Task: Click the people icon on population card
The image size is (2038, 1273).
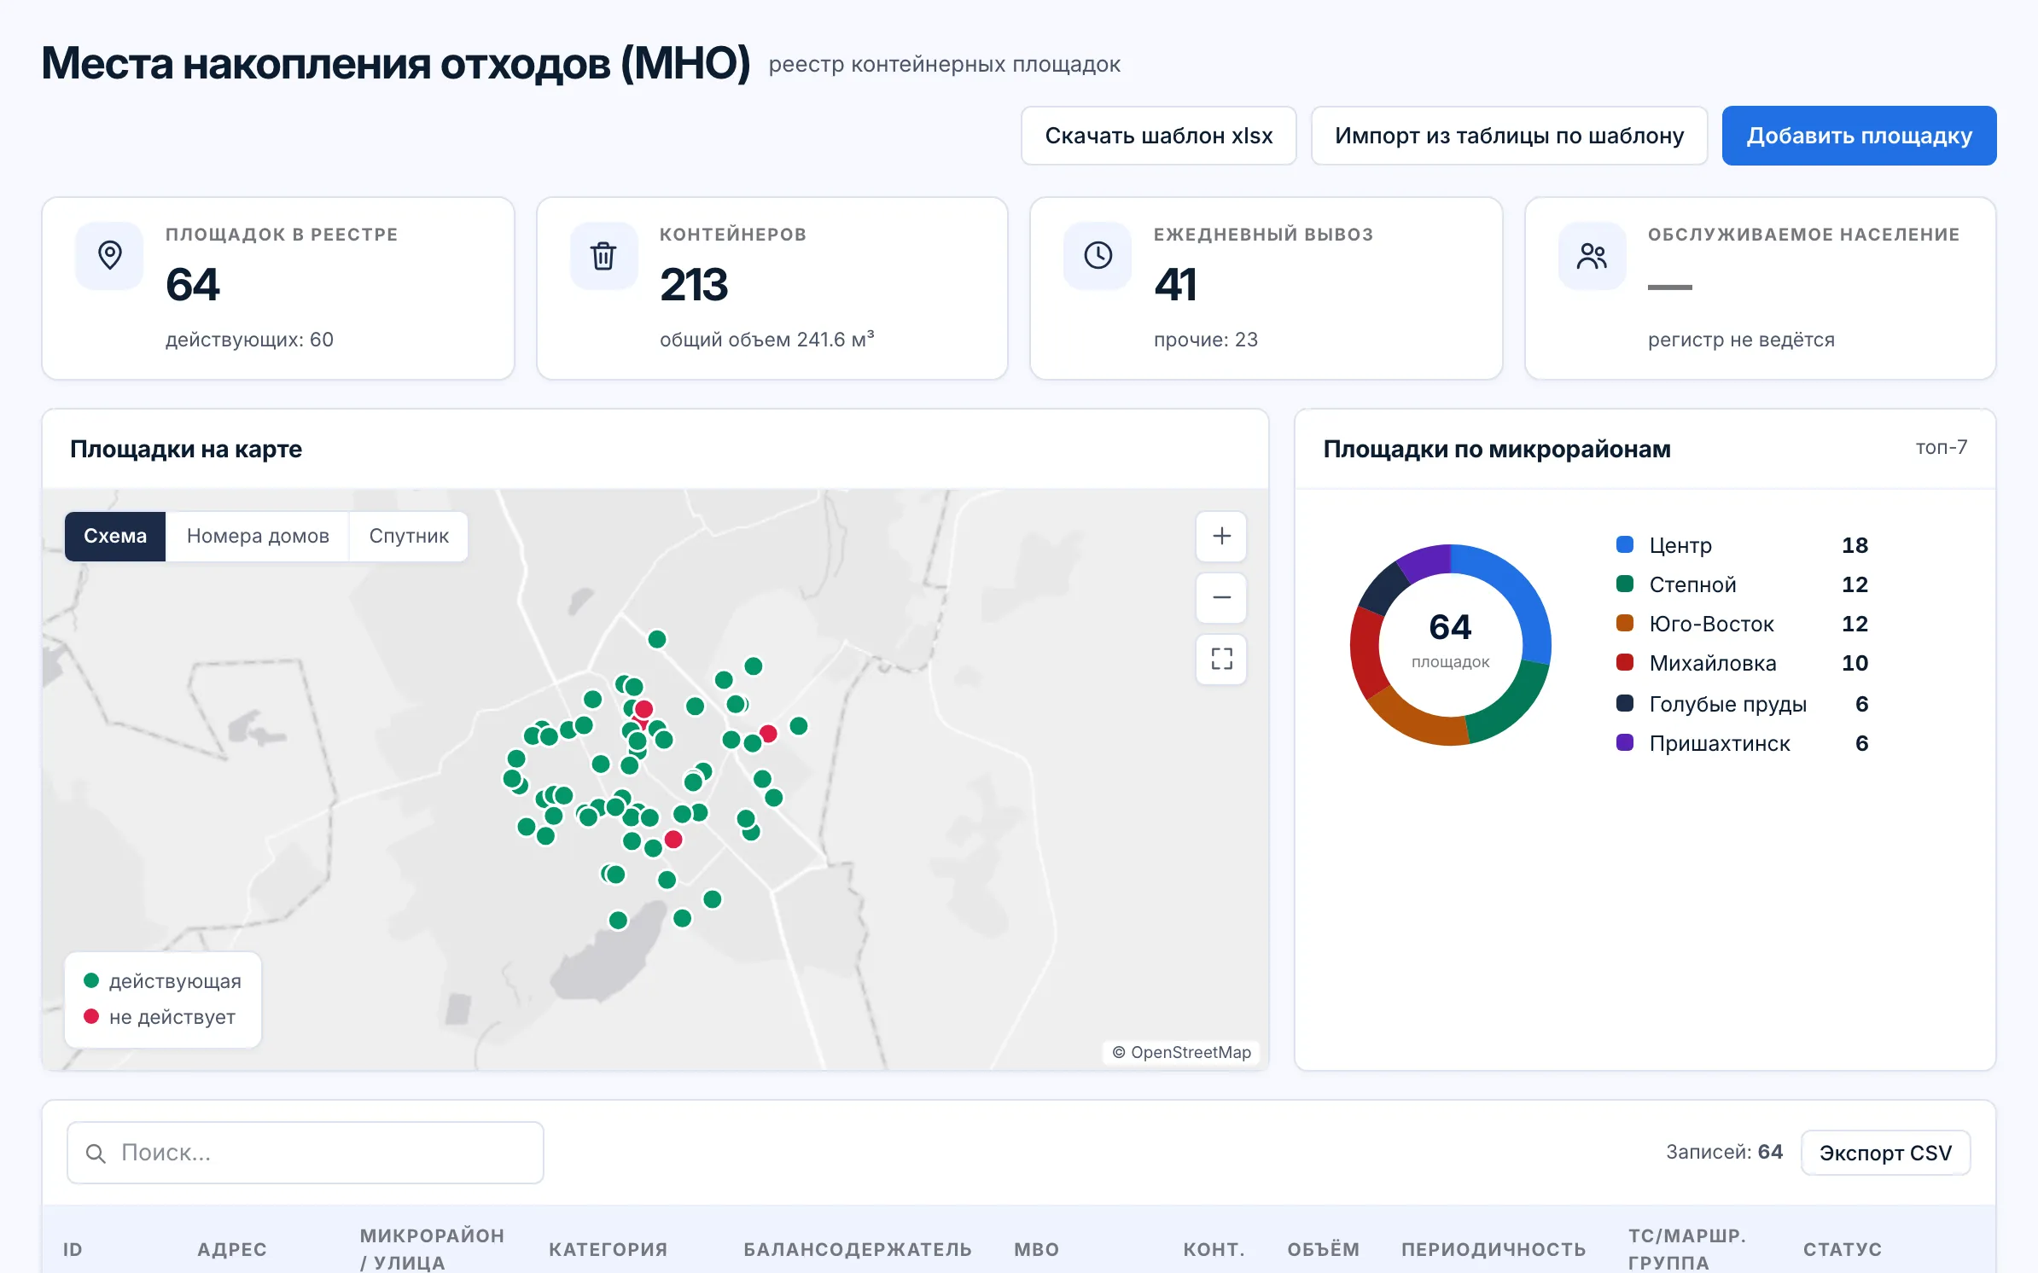Action: [x=1592, y=255]
